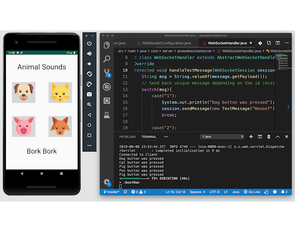The image size is (295, 232).
Task: Toggle Go Live server in status bar
Action: click(x=252, y=192)
